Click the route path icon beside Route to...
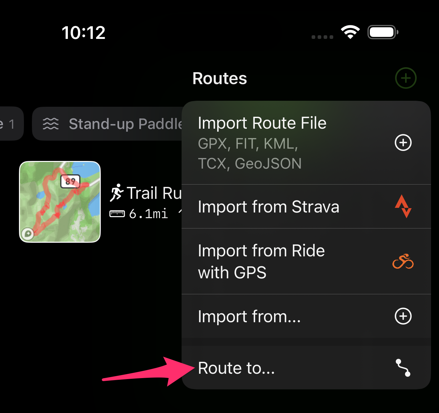 coord(403,368)
